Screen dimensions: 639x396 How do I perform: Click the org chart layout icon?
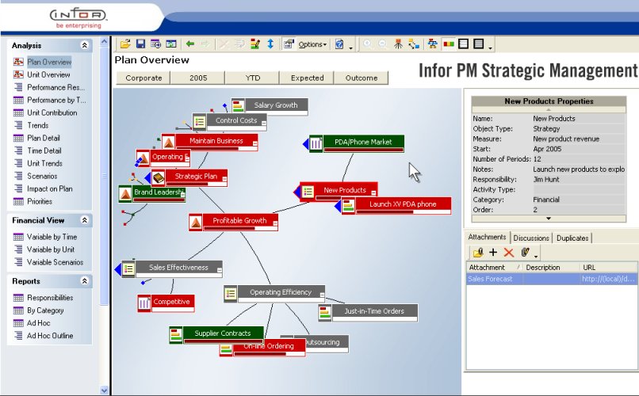(432, 44)
